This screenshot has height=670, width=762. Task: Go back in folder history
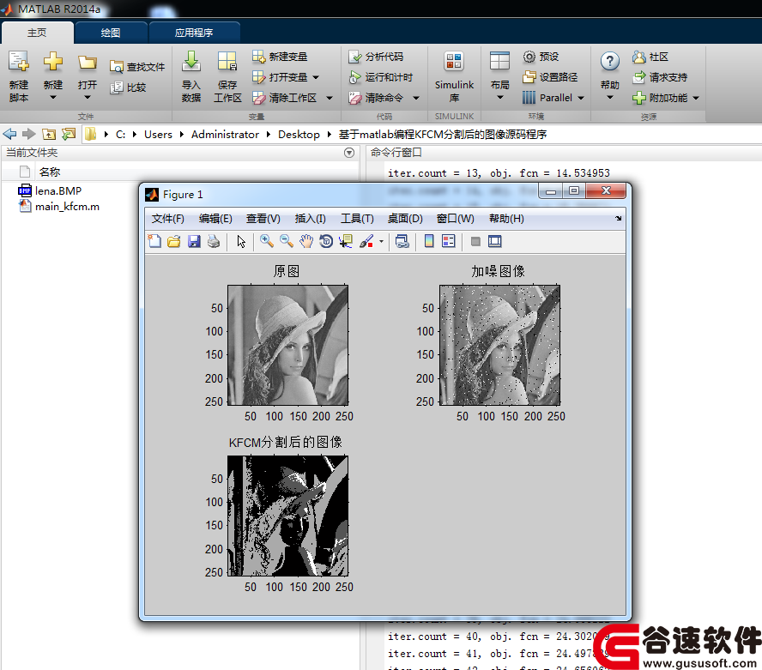click(x=9, y=134)
